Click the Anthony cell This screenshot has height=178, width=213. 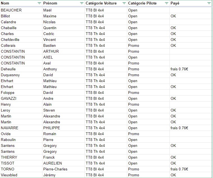coord(64,69)
